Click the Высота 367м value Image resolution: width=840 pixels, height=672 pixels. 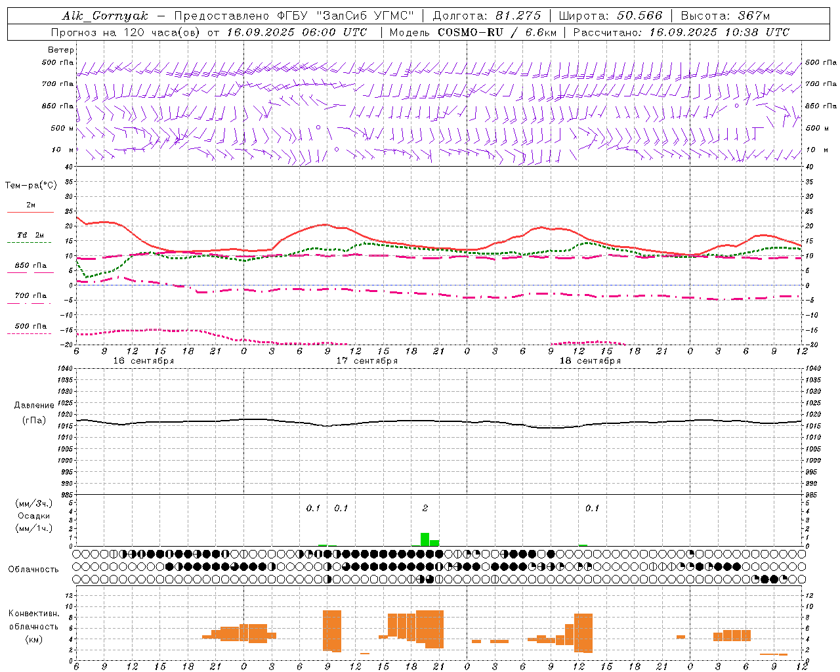[725, 16]
